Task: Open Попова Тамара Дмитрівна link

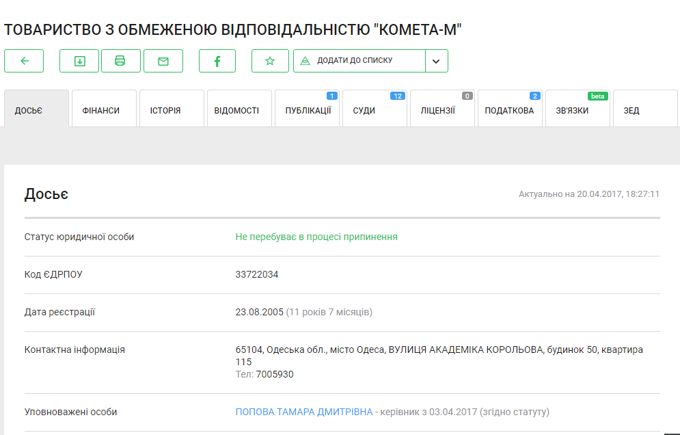Action: click(304, 412)
